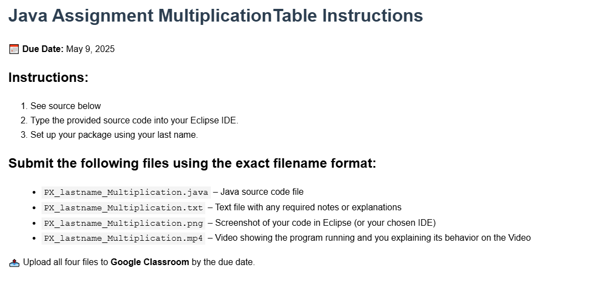Click the 'Video showing the program running' description

(x=372, y=238)
